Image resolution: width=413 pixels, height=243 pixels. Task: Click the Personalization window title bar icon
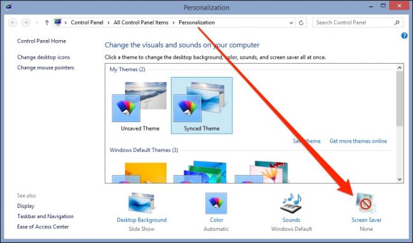point(8,6)
